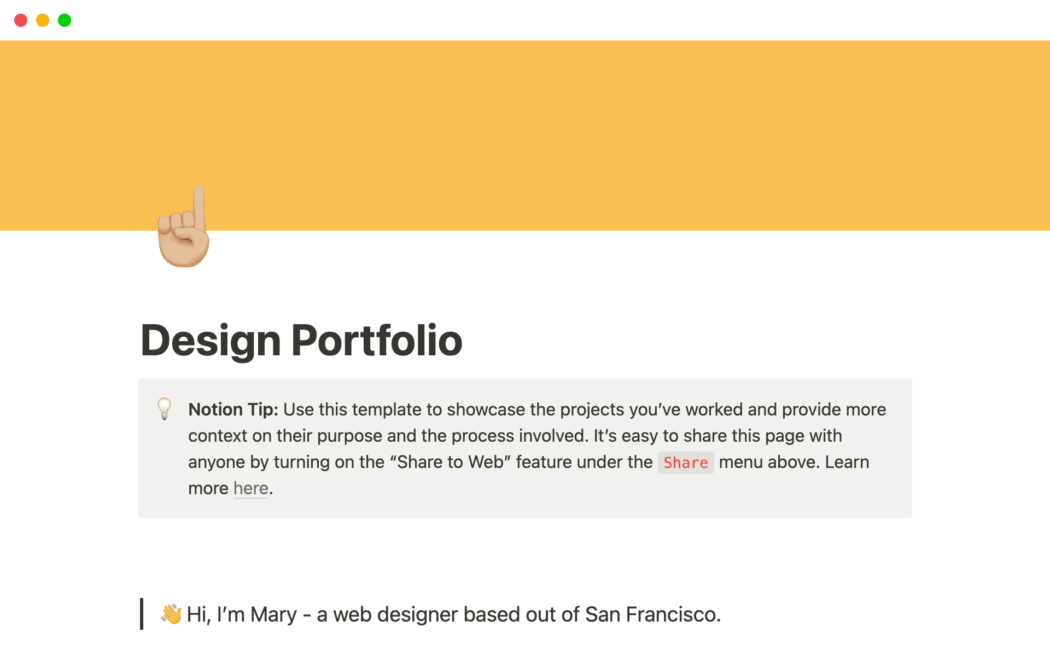Click the lightbulb icon in the Notion Tip callout
Image resolution: width=1050 pixels, height=656 pixels.
click(165, 409)
